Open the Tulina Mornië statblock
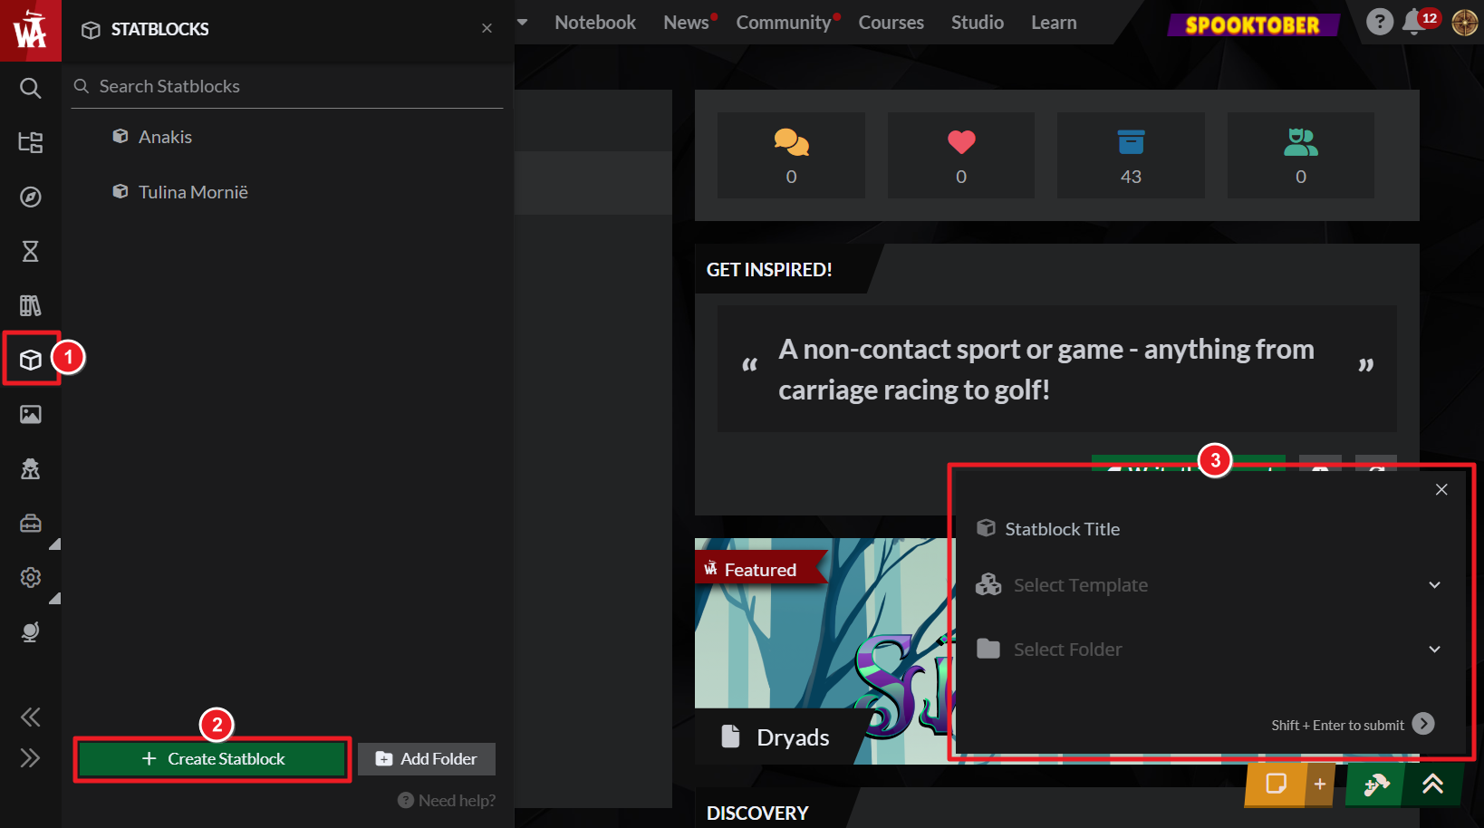 point(193,192)
